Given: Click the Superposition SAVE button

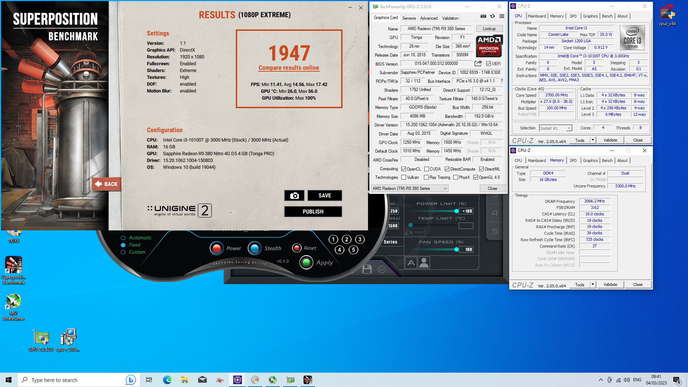Looking at the screenshot, I should [x=325, y=196].
